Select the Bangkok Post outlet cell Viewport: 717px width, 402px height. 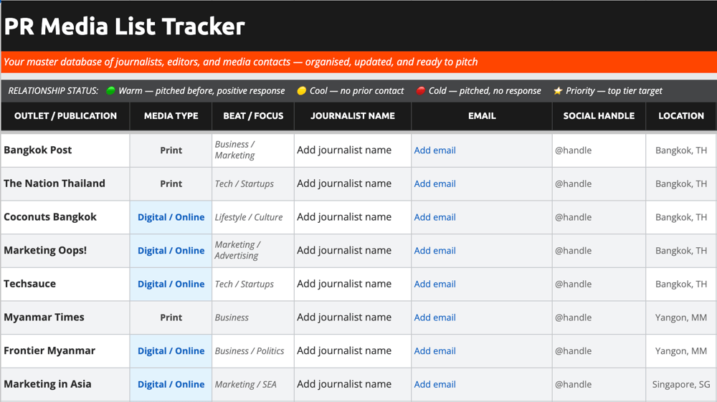pyautogui.click(x=65, y=150)
